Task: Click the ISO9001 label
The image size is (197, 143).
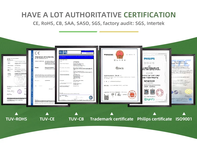Action: click(x=184, y=119)
